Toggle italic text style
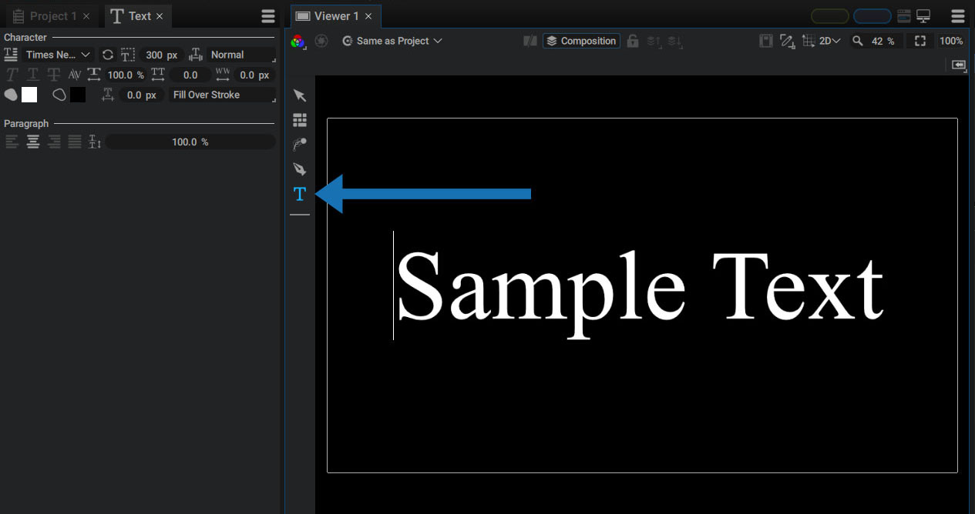This screenshot has height=514, width=975. pyautogui.click(x=12, y=75)
